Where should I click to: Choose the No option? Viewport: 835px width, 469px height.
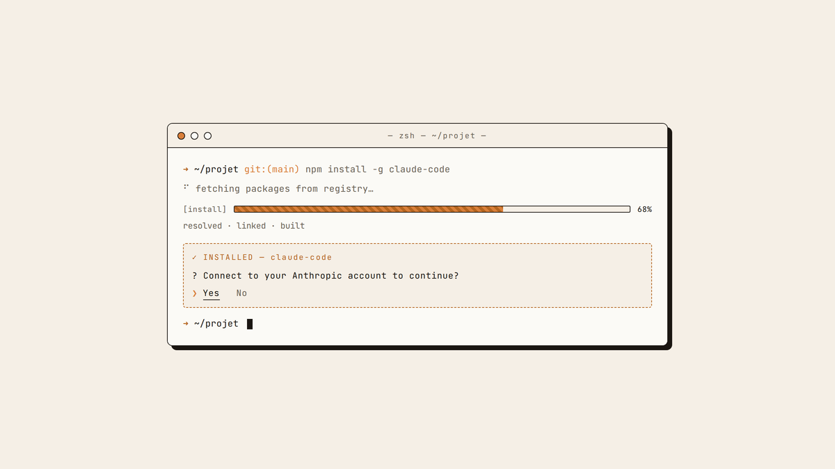[x=241, y=293]
